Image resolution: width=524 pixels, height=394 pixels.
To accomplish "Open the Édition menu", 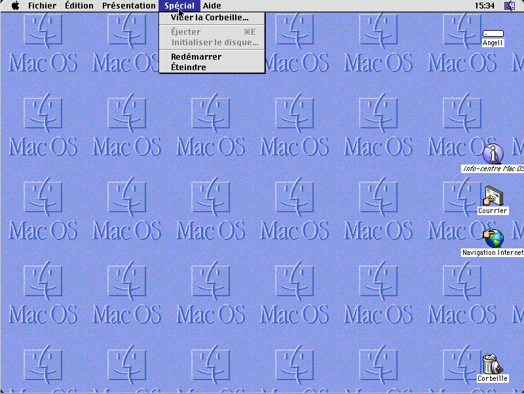I will click(x=79, y=6).
